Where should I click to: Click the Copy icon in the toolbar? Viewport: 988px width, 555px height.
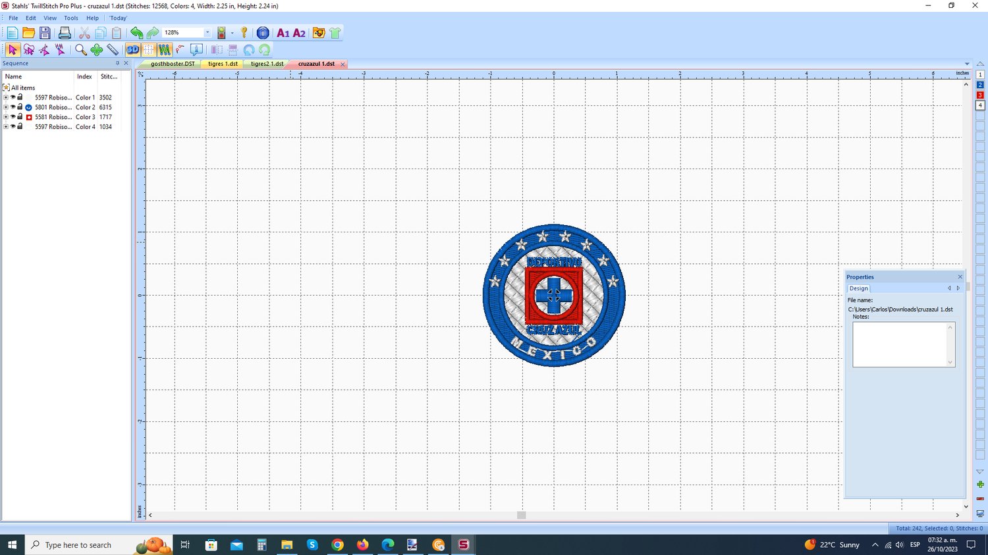pyautogui.click(x=100, y=33)
